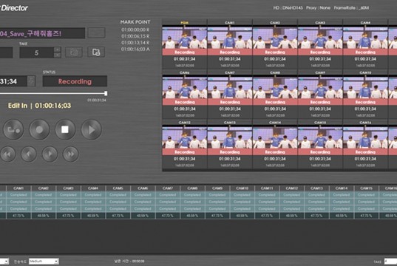Click the Take input field at bottom right

(x=390, y=261)
